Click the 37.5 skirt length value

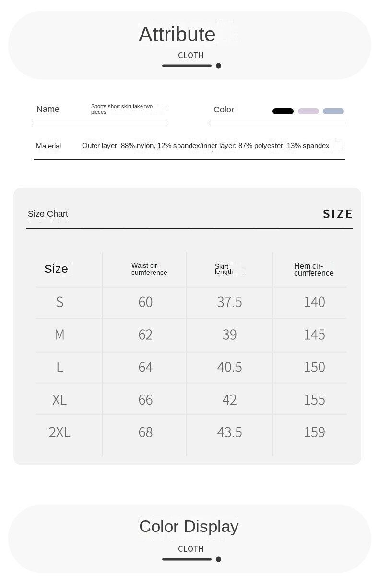pyautogui.click(x=229, y=302)
